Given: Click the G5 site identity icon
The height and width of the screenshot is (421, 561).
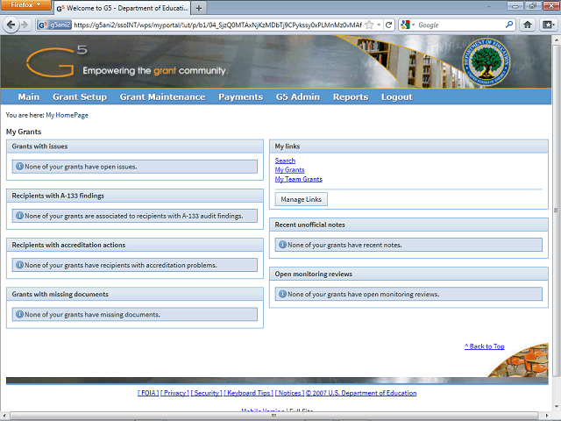Looking at the screenshot, I should 54,25.
